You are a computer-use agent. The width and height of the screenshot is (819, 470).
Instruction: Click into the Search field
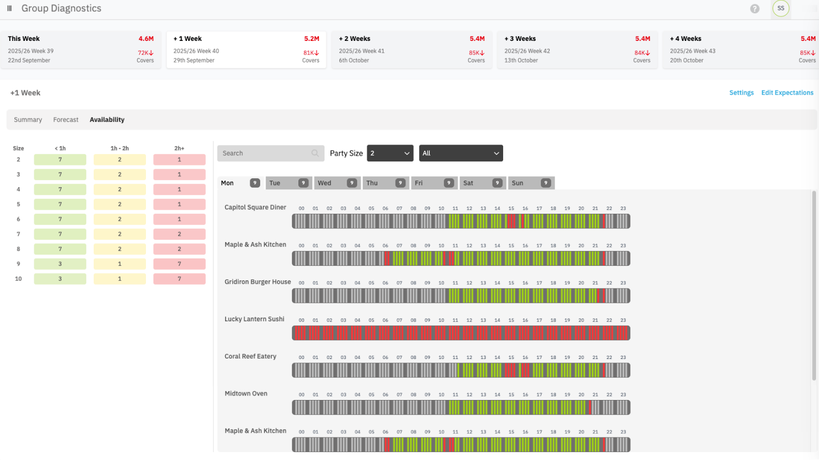[x=264, y=153]
